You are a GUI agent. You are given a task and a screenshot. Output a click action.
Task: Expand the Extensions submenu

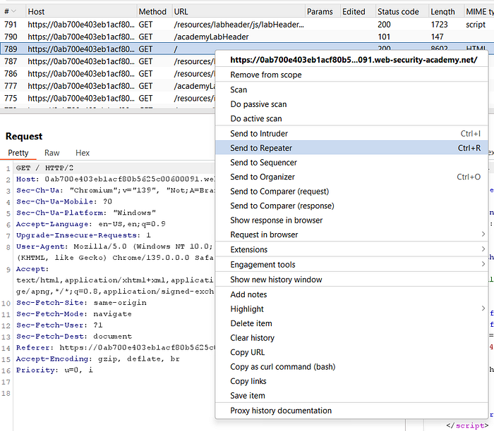[351, 249]
